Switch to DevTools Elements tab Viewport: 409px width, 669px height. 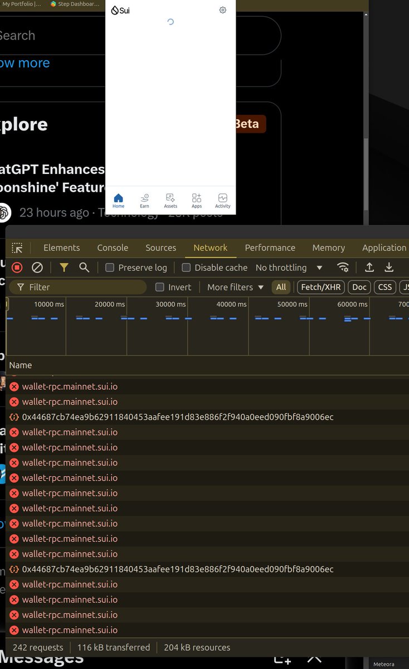pos(61,248)
